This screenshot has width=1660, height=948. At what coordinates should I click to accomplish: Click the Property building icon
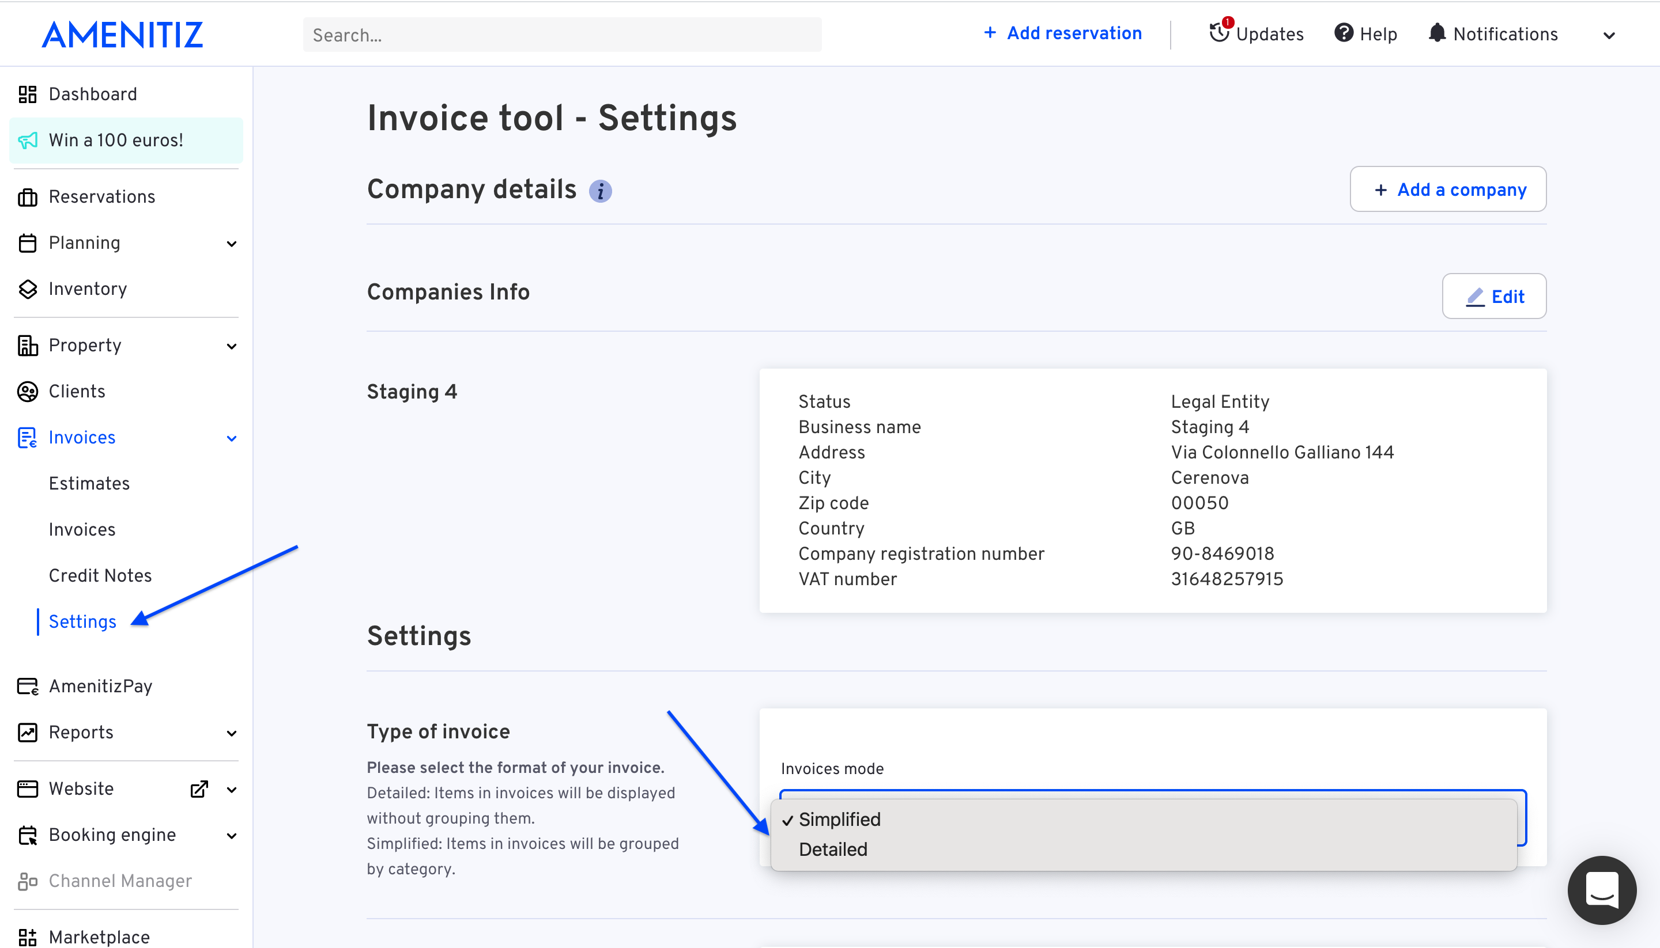27,345
